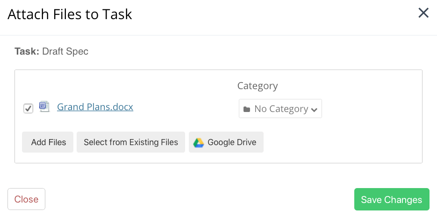
Task: Select the No Category text in the selector
Action: coord(281,109)
